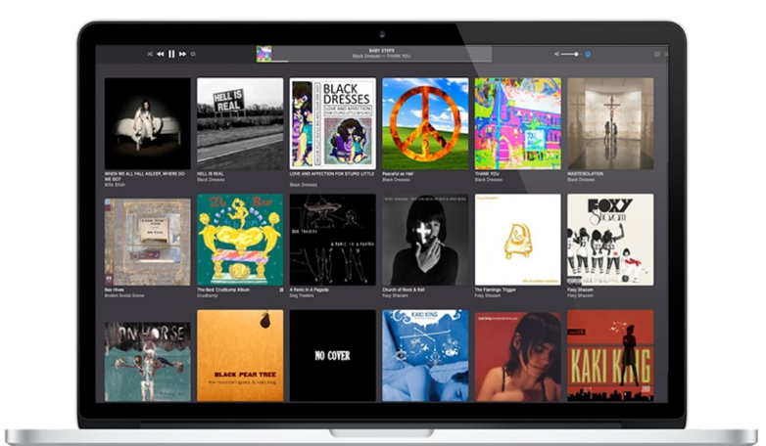Open the Peaceful as Hell album cover

coord(425,123)
